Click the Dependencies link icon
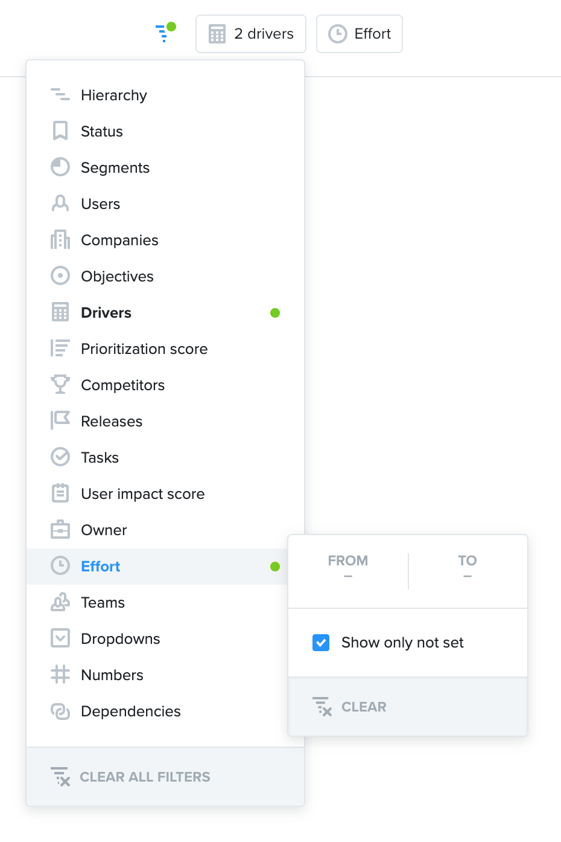This screenshot has width=561, height=842. (x=60, y=711)
